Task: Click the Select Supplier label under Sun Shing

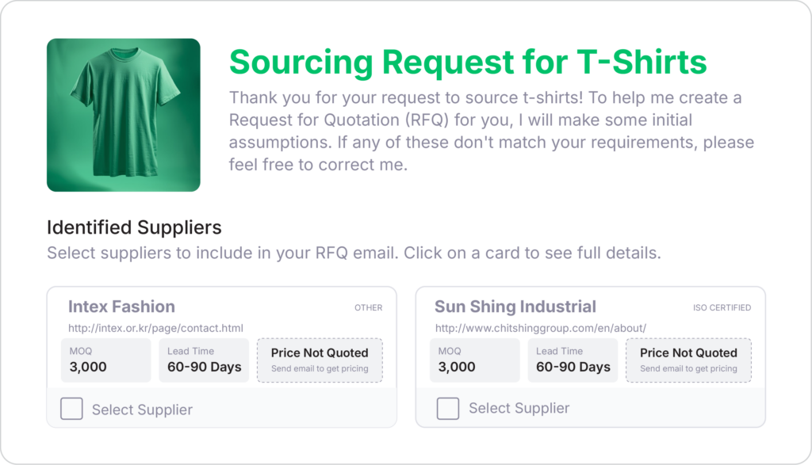Action: 519,409
